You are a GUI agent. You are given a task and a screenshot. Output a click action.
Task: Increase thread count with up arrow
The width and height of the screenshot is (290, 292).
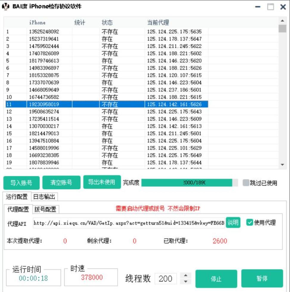186,275
